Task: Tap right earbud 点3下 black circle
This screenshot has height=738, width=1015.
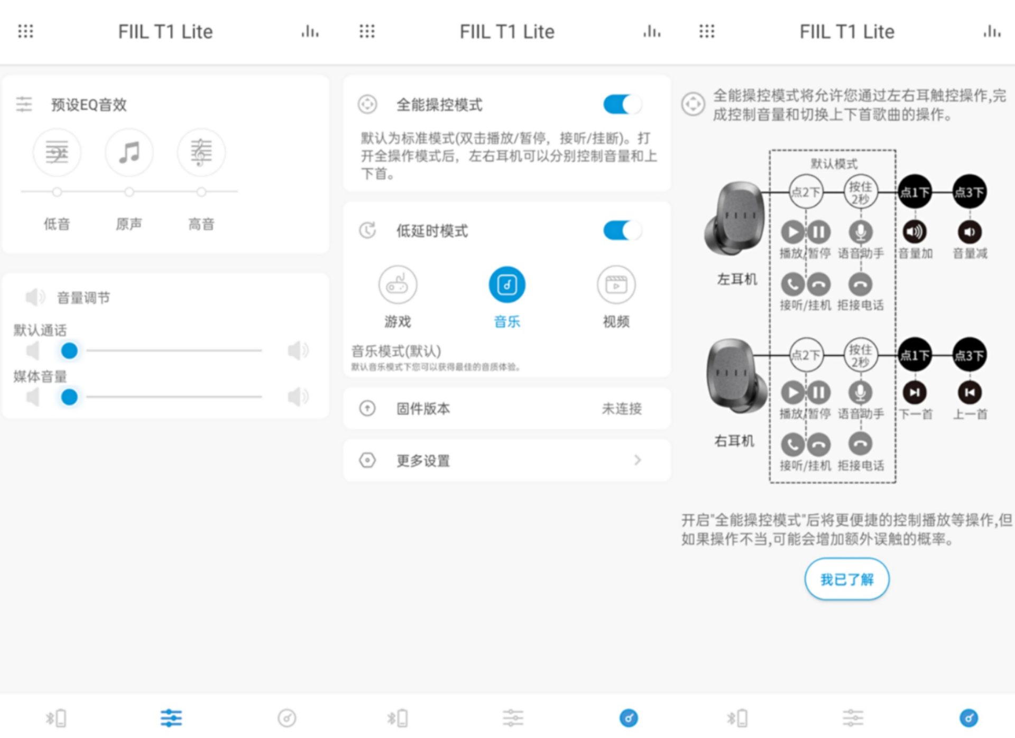Action: [970, 355]
